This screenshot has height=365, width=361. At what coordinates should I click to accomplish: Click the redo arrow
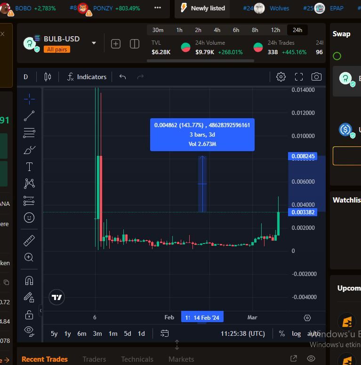[x=140, y=77]
